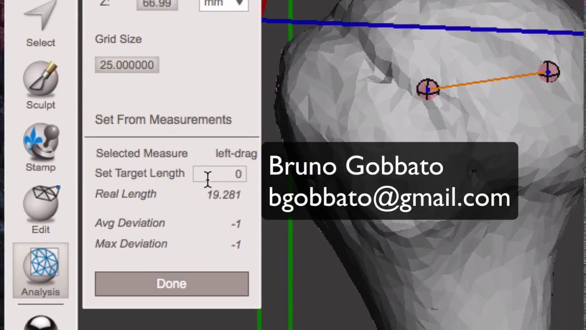This screenshot has width=586, height=330.
Task: Click the Z coordinate label
Action: (104, 3)
